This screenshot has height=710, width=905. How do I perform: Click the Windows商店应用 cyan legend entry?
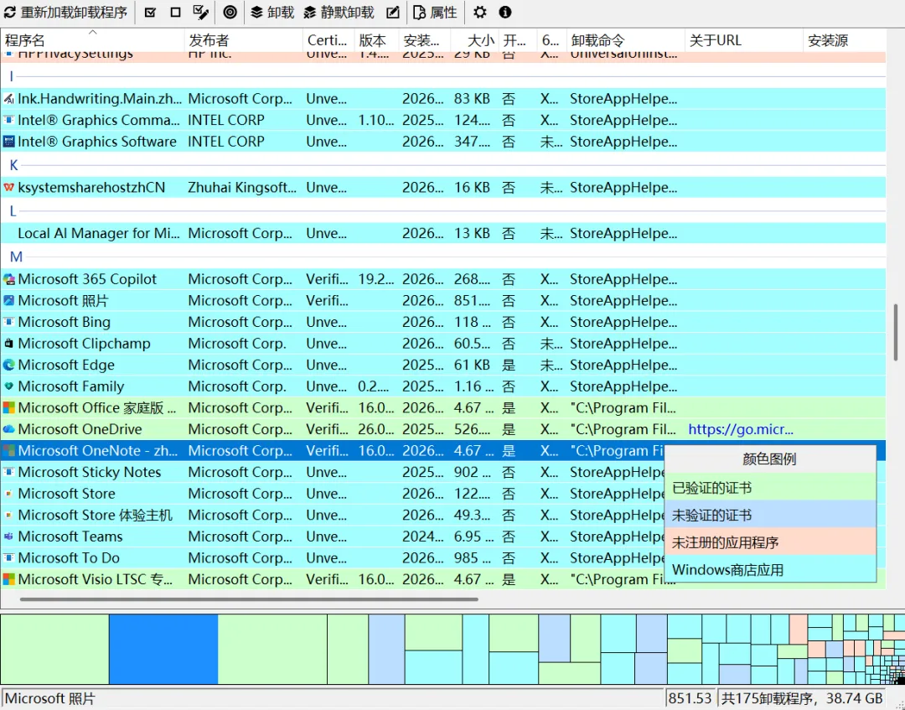click(771, 569)
